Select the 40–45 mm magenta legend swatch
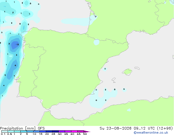The image size is (174, 135). 74,131
